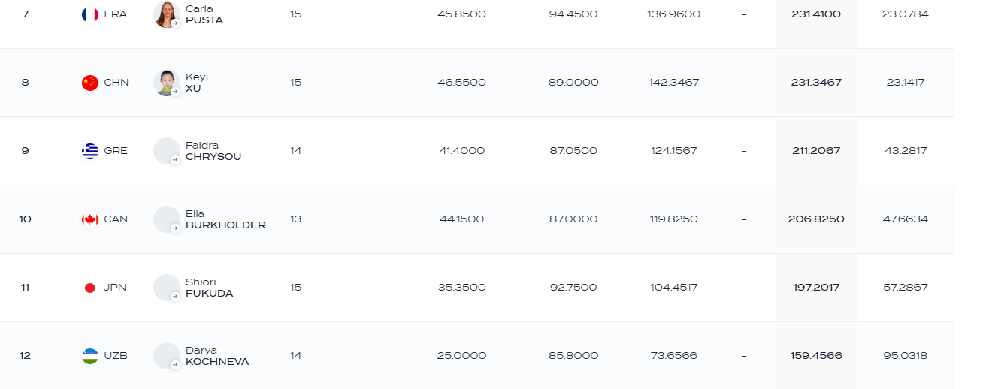Open Darya KOCHNEVA athlete link

[x=217, y=356]
